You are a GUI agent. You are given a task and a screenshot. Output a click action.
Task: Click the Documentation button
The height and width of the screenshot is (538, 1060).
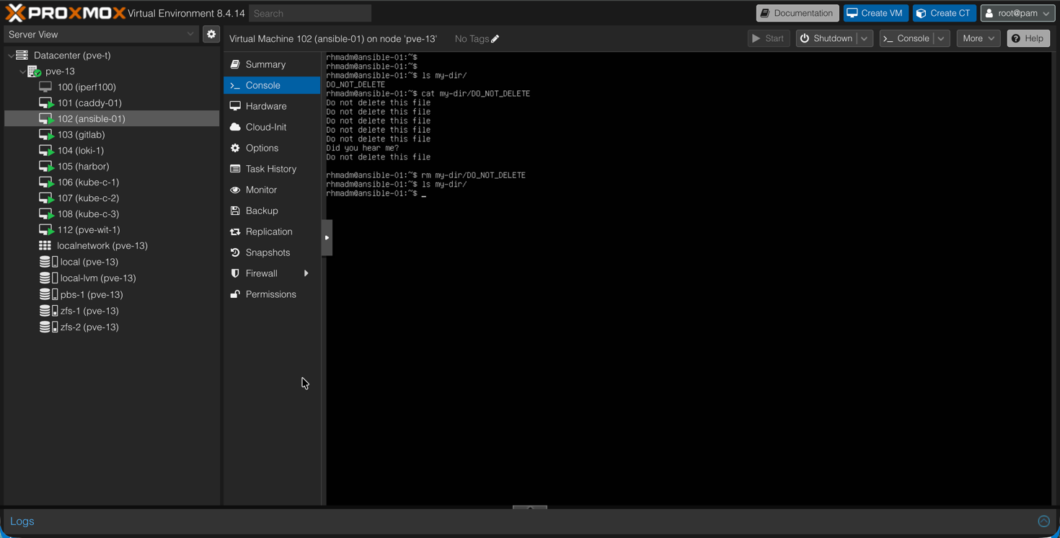(x=798, y=13)
